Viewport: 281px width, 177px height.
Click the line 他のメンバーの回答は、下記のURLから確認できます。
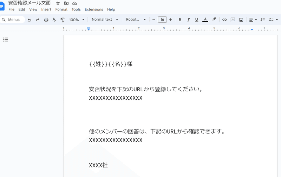(157, 131)
